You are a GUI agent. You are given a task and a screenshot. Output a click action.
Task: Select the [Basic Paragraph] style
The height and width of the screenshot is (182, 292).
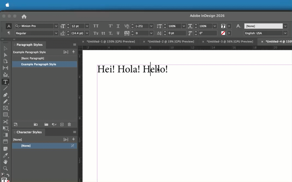click(45, 58)
